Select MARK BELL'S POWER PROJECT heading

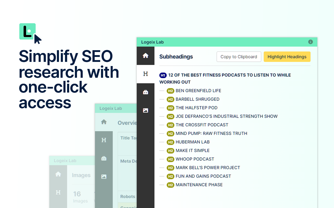coord(208,168)
